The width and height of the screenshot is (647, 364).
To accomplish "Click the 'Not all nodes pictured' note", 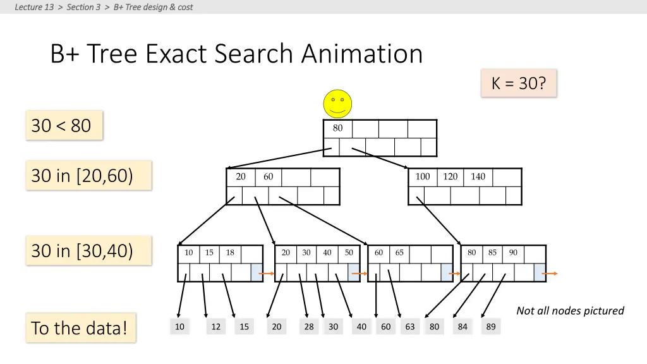I will (571, 311).
